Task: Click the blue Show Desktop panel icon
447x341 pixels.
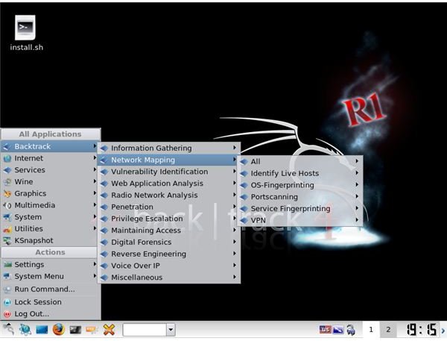Action: click(42, 330)
